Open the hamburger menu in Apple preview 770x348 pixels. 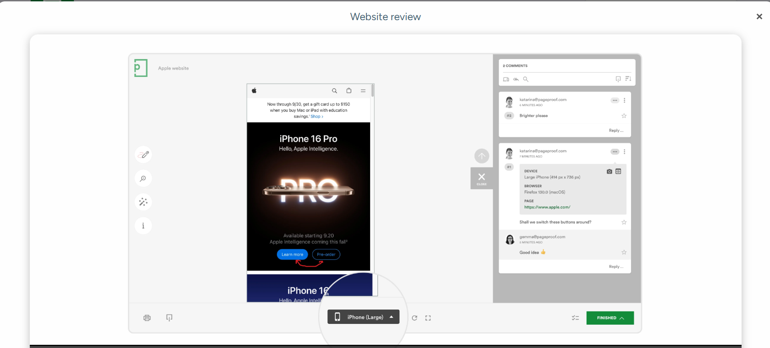pos(363,91)
